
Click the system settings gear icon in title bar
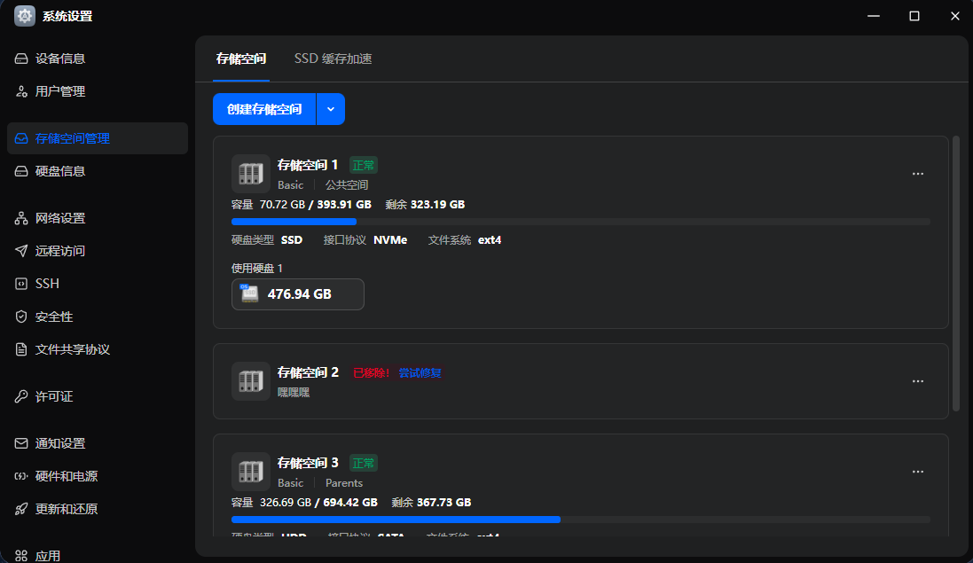[x=25, y=15]
